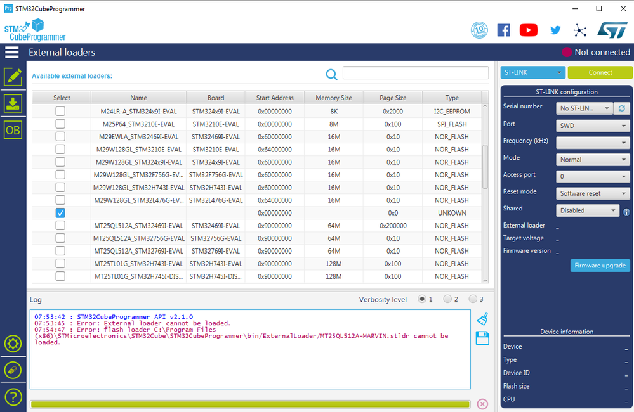Uncheck the UNKOWN type loader checkbox
634x412 pixels.
click(60, 213)
